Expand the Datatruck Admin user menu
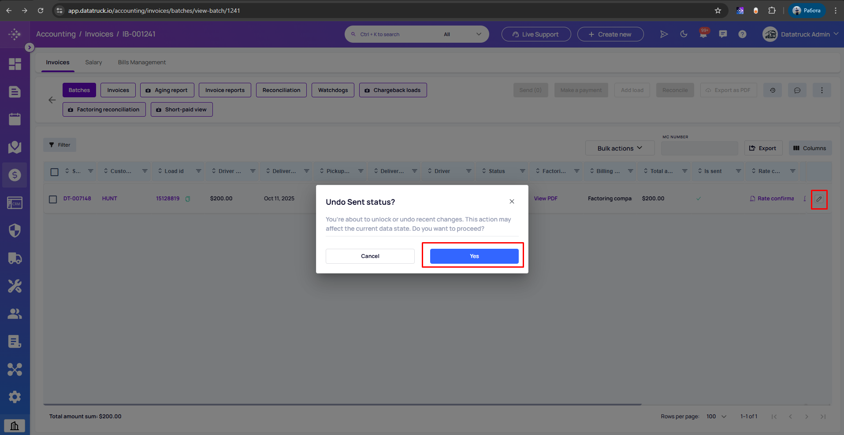Image resolution: width=844 pixels, height=435 pixels. [x=800, y=34]
